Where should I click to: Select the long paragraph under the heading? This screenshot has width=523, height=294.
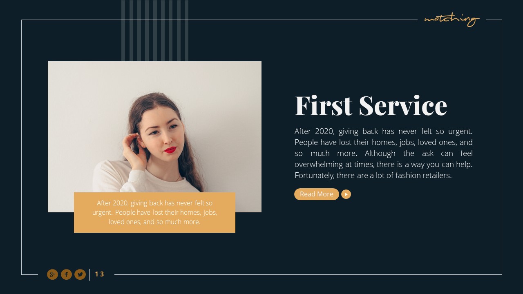tap(384, 154)
